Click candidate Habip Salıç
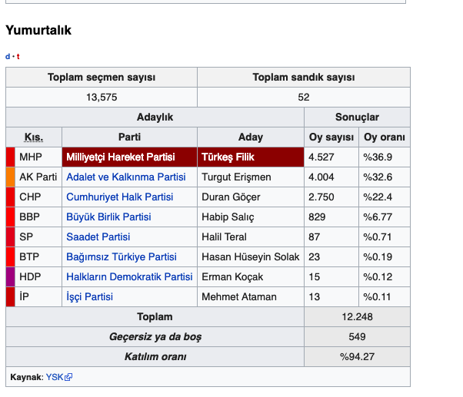The width and height of the screenshot is (463, 397). [x=228, y=217]
